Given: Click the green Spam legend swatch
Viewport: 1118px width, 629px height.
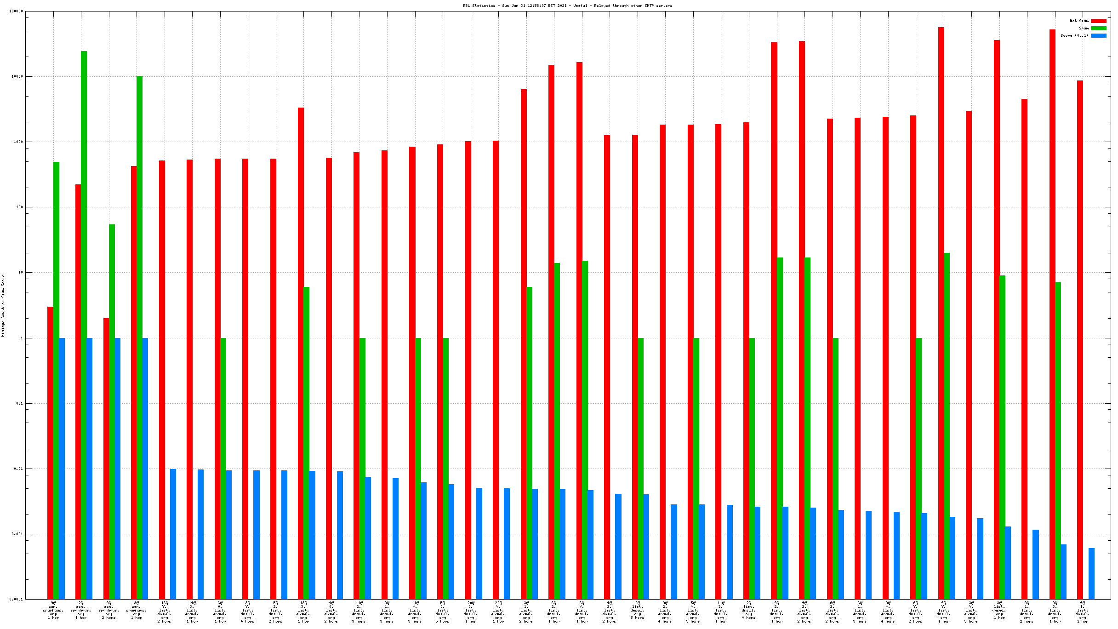Looking at the screenshot, I should coord(1098,28).
